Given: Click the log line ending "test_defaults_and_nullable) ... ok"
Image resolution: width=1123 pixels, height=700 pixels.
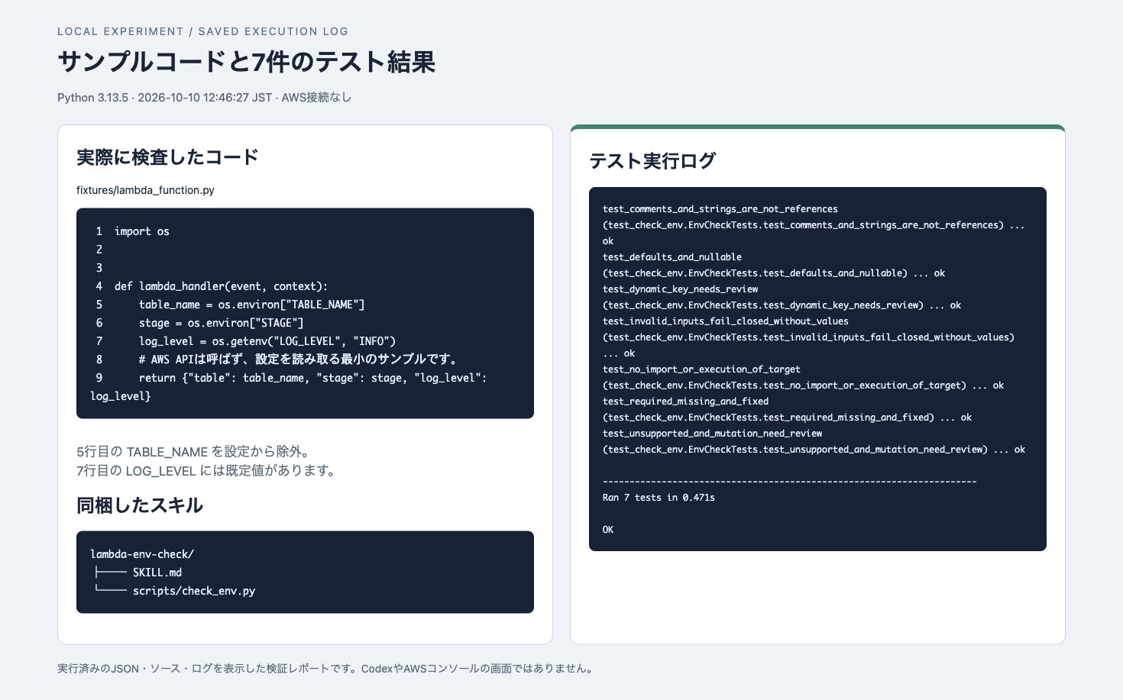Looking at the screenshot, I should click(774, 273).
